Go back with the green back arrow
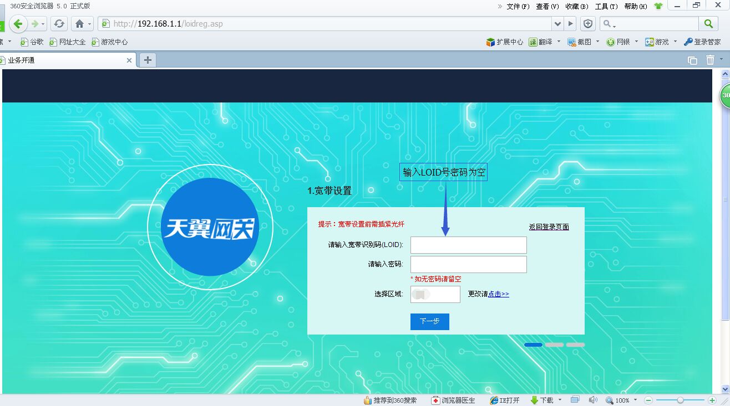 (18, 24)
